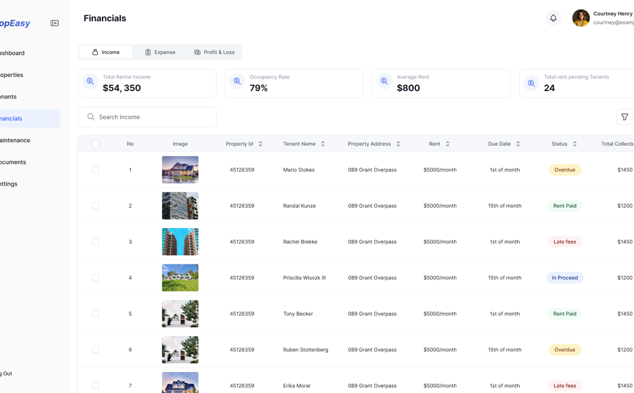Click tenant name Priscilla Wisozk III
The width and height of the screenshot is (634, 393).
304,278
